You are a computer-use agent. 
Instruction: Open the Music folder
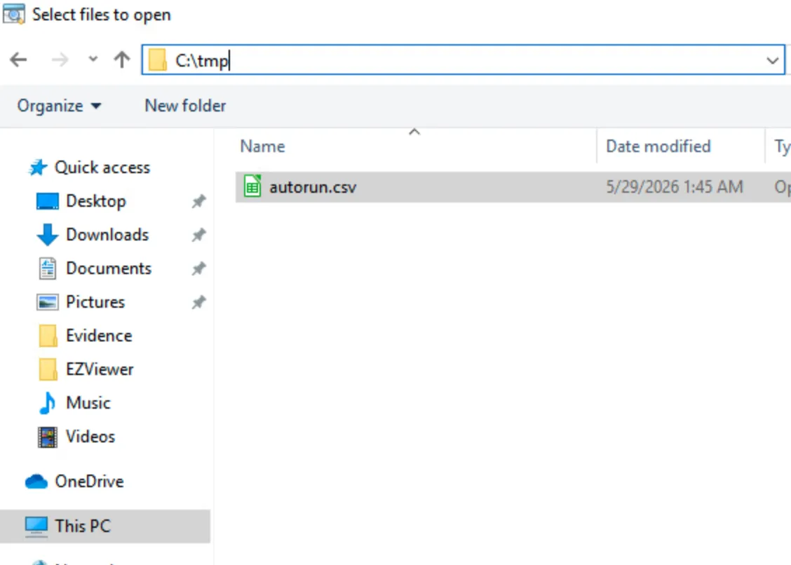pos(88,403)
